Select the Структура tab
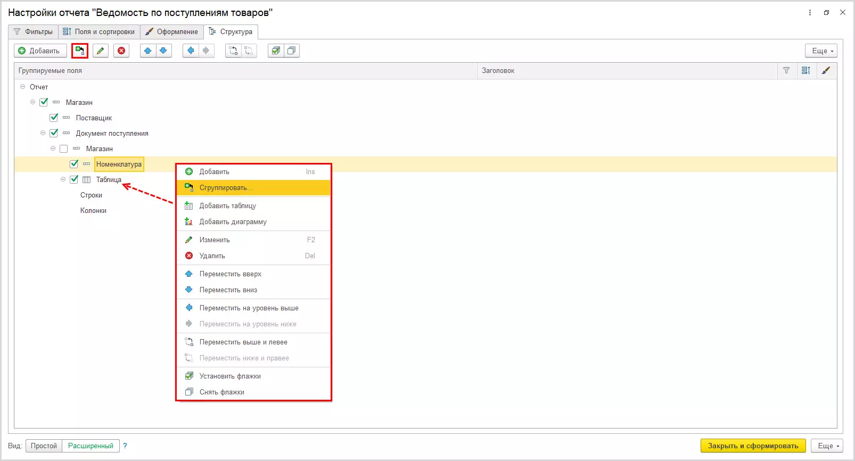The image size is (855, 461). point(231,32)
